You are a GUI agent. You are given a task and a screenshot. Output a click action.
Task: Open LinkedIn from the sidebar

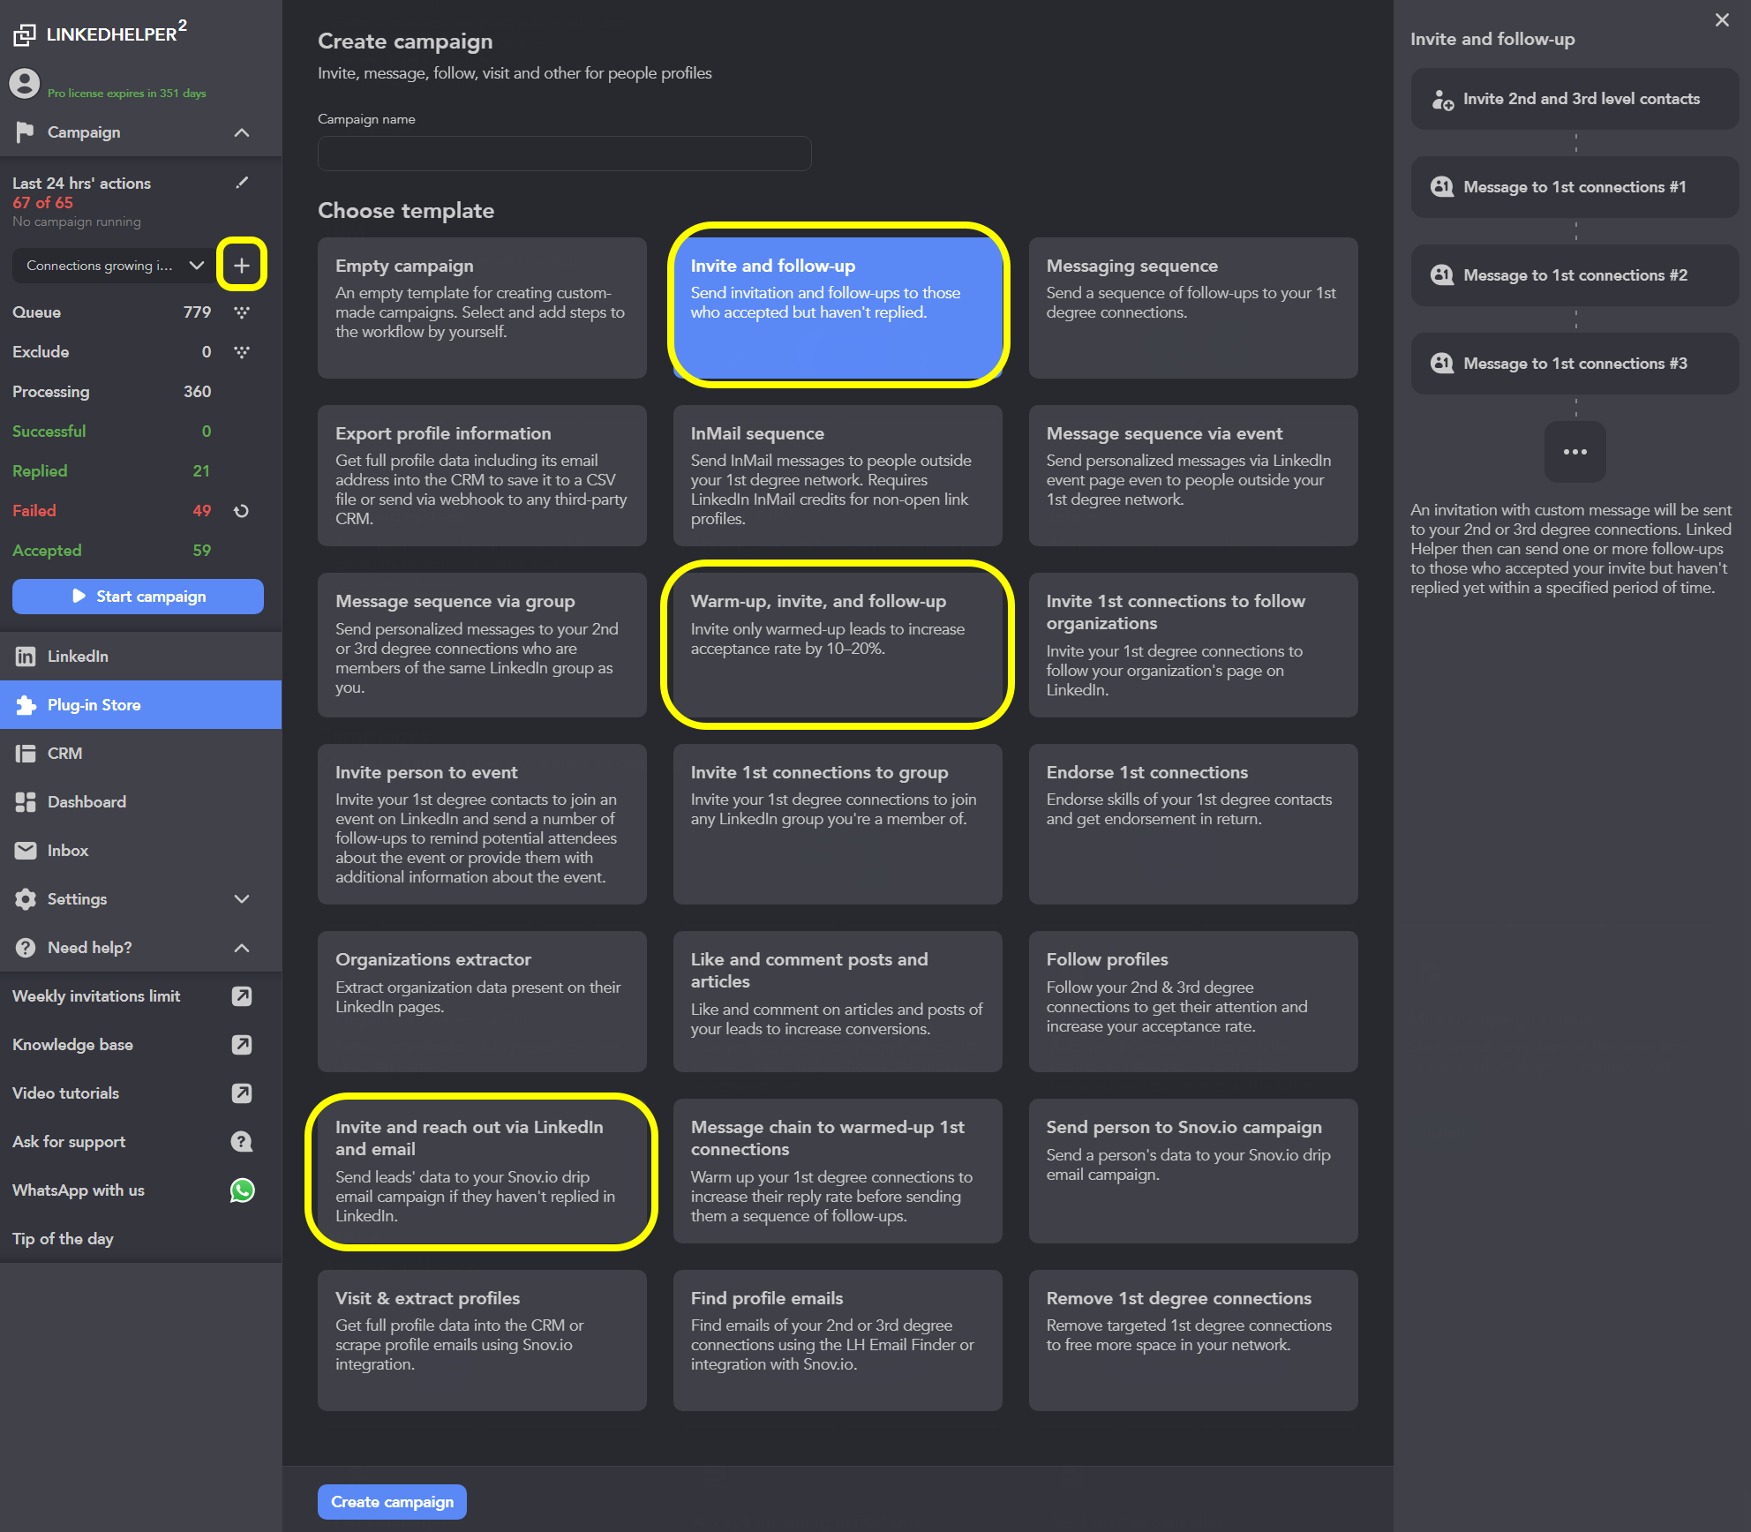(x=141, y=657)
